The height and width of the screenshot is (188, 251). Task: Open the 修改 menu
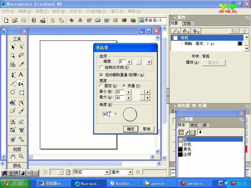pos(59,11)
